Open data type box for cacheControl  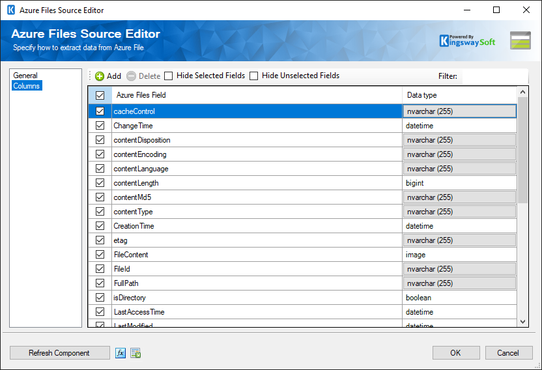click(459, 111)
